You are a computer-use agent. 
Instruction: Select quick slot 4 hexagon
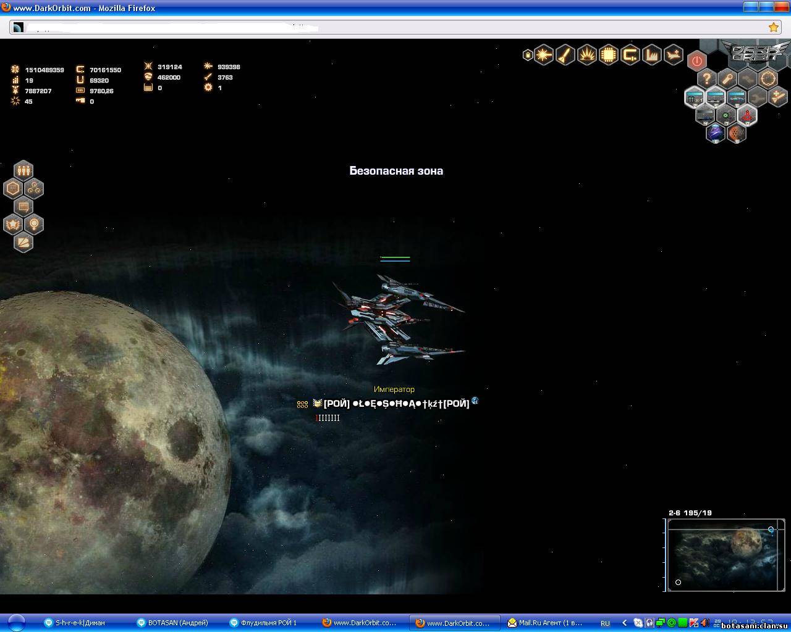705,115
